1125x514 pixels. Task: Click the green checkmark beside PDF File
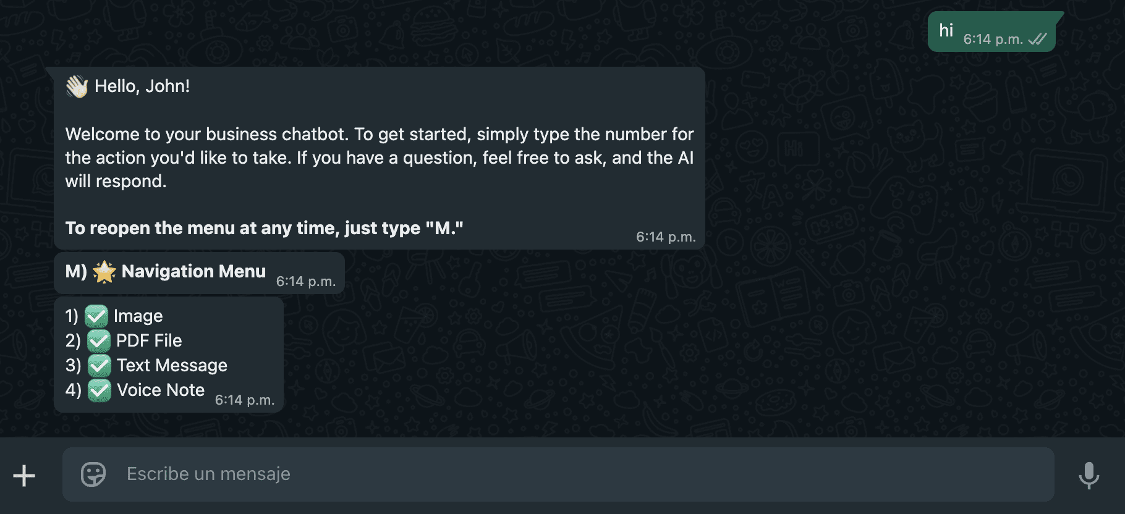tap(99, 341)
